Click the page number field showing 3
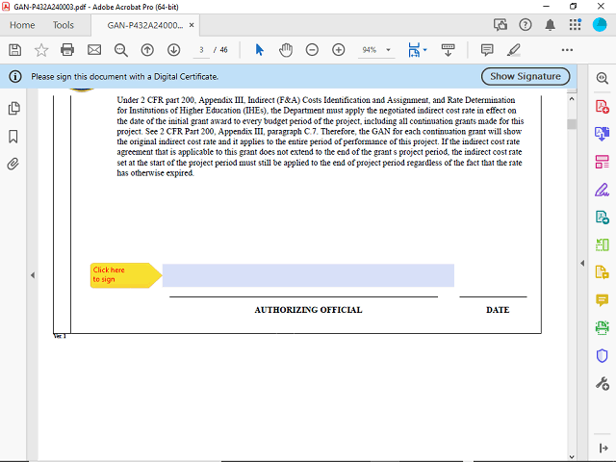This screenshot has height=462, width=616. tap(201, 50)
